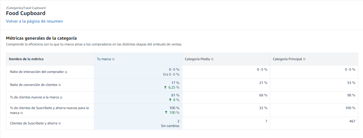
Task: Click info icon beside Categoría Media
Action: (212, 59)
